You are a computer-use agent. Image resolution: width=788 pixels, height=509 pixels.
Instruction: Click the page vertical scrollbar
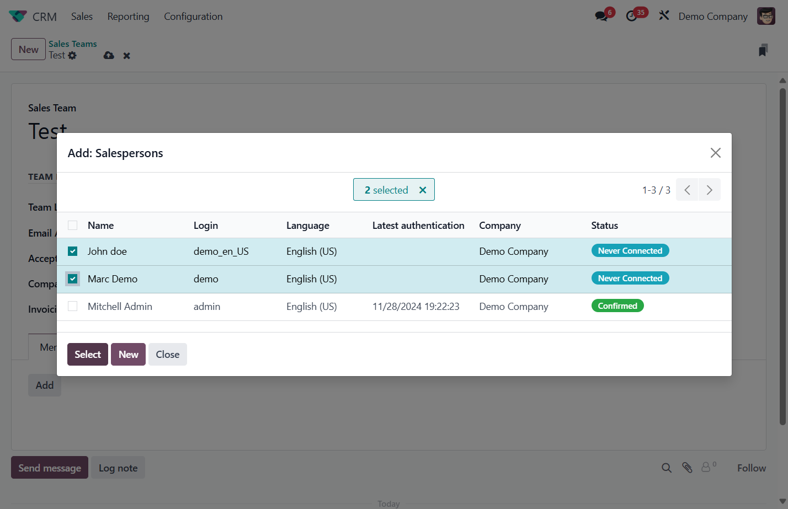tap(782, 256)
